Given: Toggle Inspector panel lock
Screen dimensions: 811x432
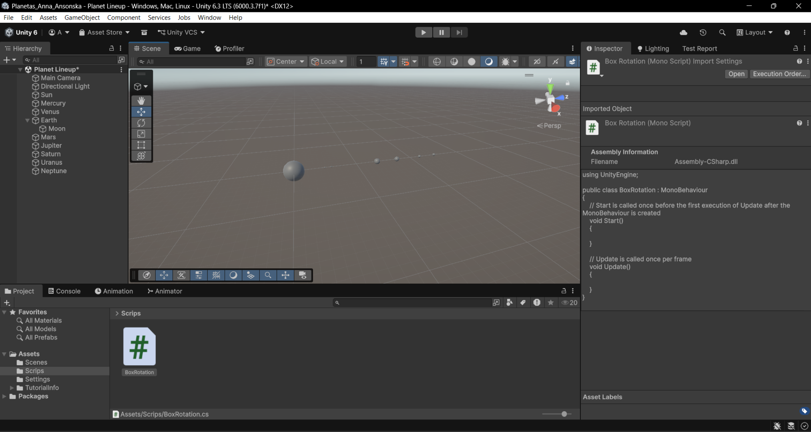Looking at the screenshot, I should (x=795, y=48).
